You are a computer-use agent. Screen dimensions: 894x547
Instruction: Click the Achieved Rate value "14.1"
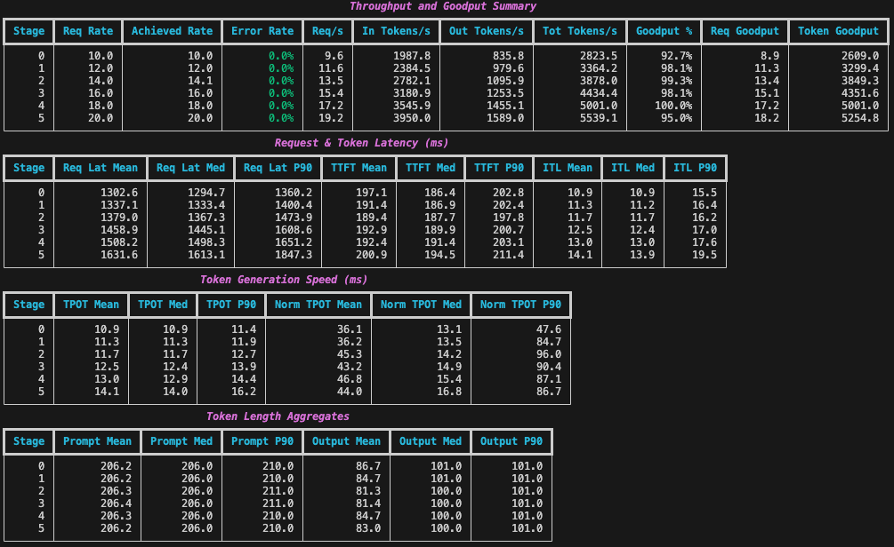pyautogui.click(x=200, y=81)
